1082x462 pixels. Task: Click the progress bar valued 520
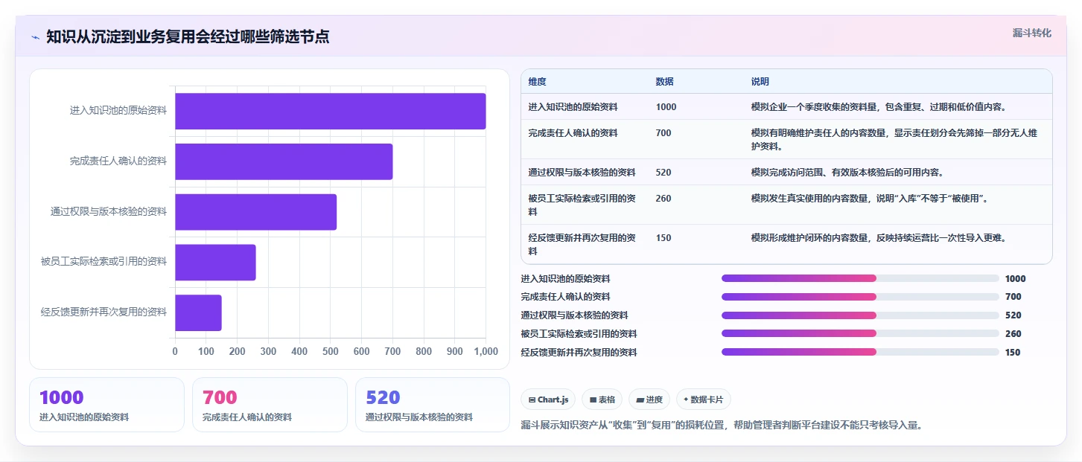point(860,315)
